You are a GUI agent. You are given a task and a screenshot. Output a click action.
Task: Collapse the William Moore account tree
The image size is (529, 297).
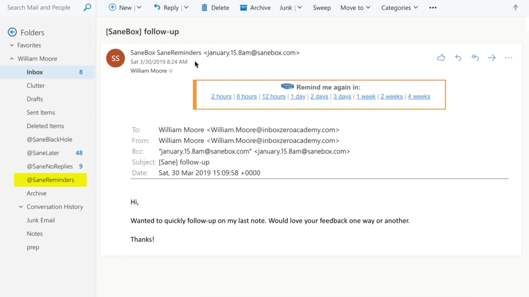point(12,59)
